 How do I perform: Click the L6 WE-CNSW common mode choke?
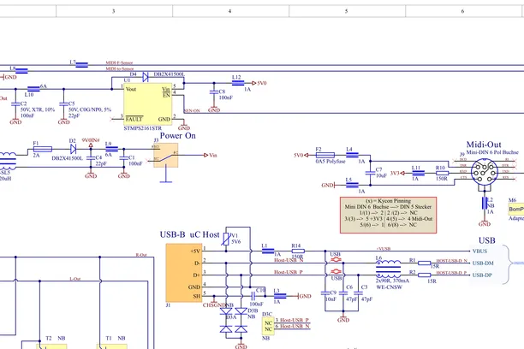click(389, 269)
